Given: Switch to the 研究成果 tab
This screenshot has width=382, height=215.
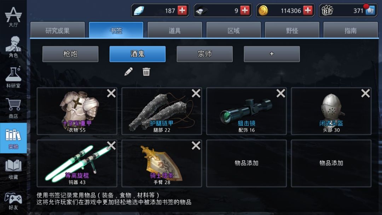Looking at the screenshot, I should click(58, 30).
